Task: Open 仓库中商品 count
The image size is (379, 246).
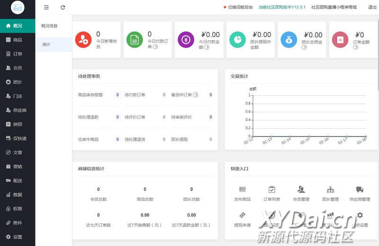Action: pos(117,139)
